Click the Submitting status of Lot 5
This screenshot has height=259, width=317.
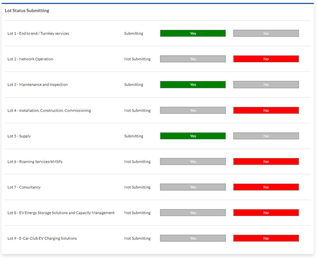coord(134,136)
